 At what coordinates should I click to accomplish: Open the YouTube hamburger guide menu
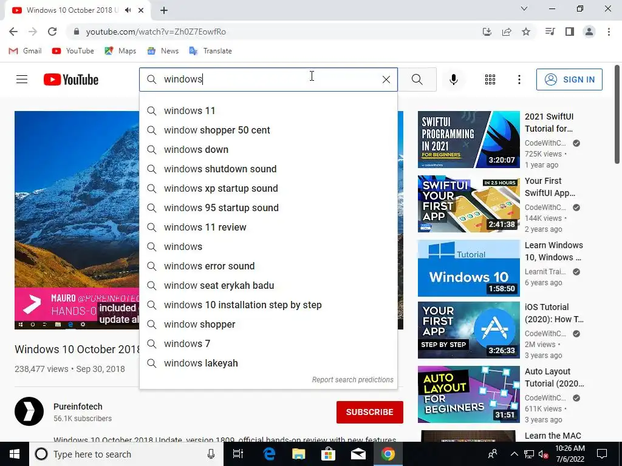click(x=22, y=79)
